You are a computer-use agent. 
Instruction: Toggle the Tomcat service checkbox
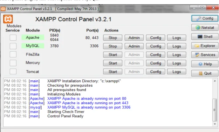click(13, 71)
